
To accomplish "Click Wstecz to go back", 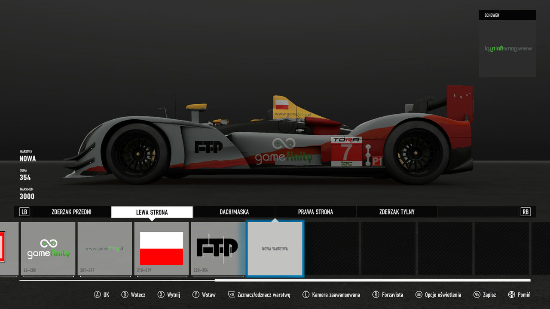I will tap(138, 295).
